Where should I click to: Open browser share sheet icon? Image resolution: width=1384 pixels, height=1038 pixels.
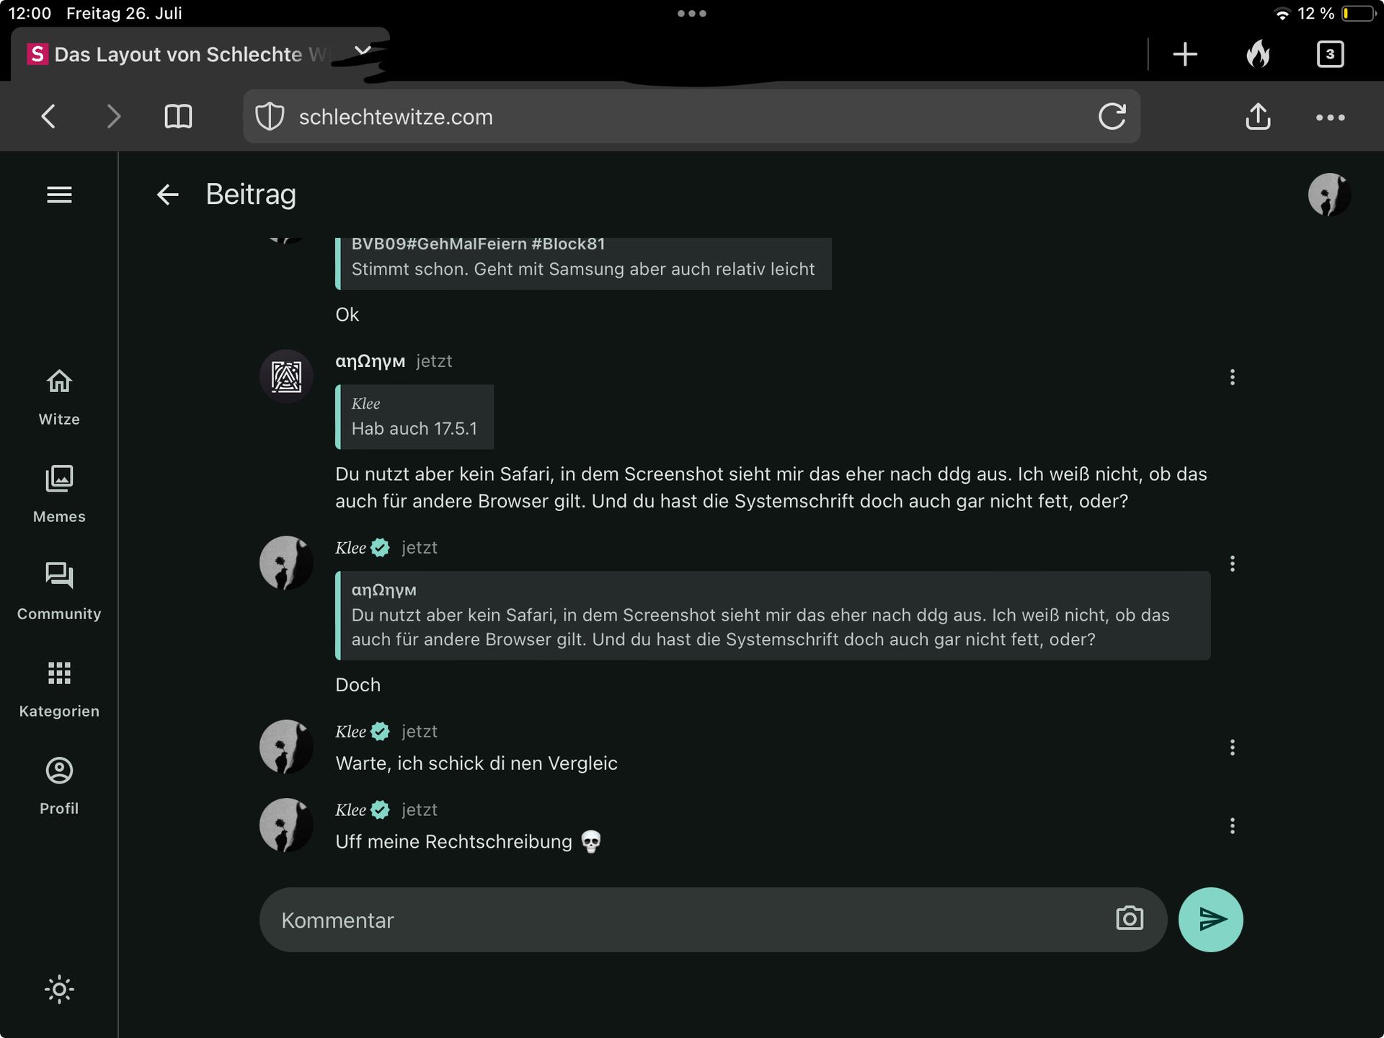click(x=1258, y=117)
